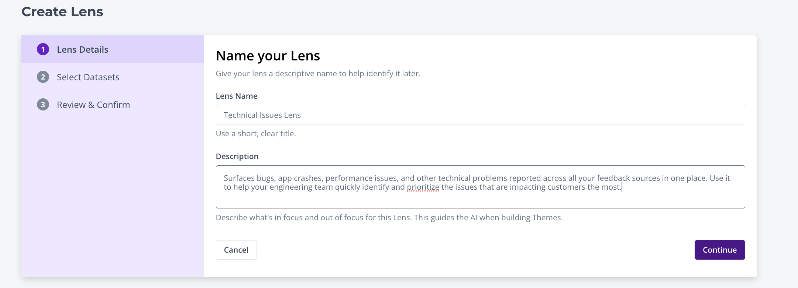Image resolution: width=798 pixels, height=288 pixels.
Task: Click the "Use a short, clear title" hint
Action: [256, 134]
